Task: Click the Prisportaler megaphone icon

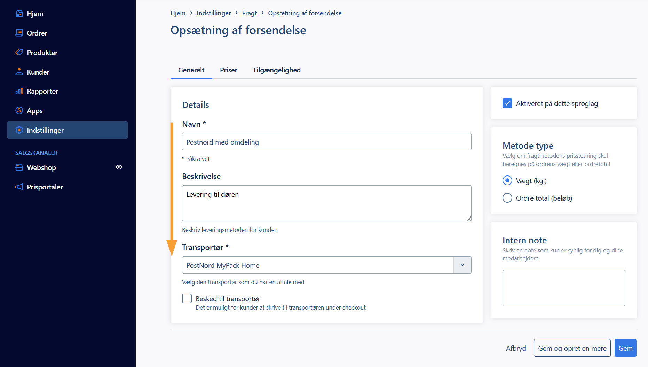Action: click(19, 187)
